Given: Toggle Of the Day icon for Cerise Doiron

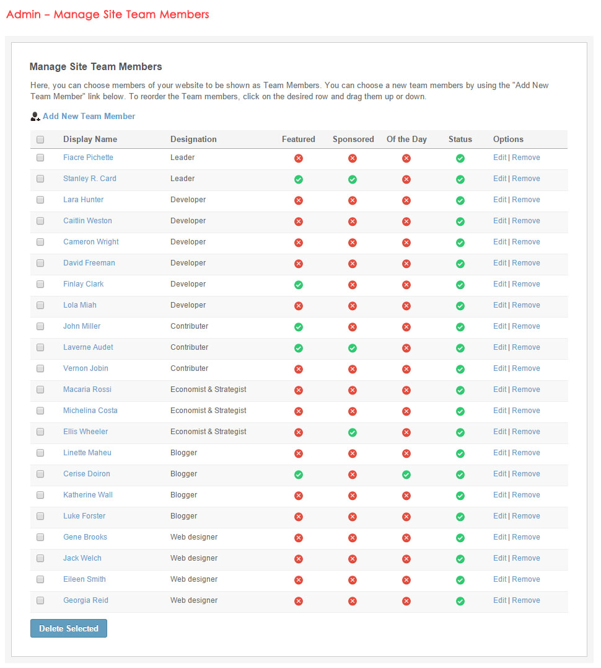Looking at the screenshot, I should point(406,474).
